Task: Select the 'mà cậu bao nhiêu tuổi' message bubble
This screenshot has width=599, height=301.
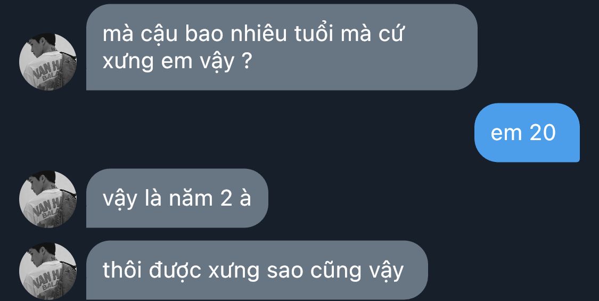Action: (x=282, y=47)
